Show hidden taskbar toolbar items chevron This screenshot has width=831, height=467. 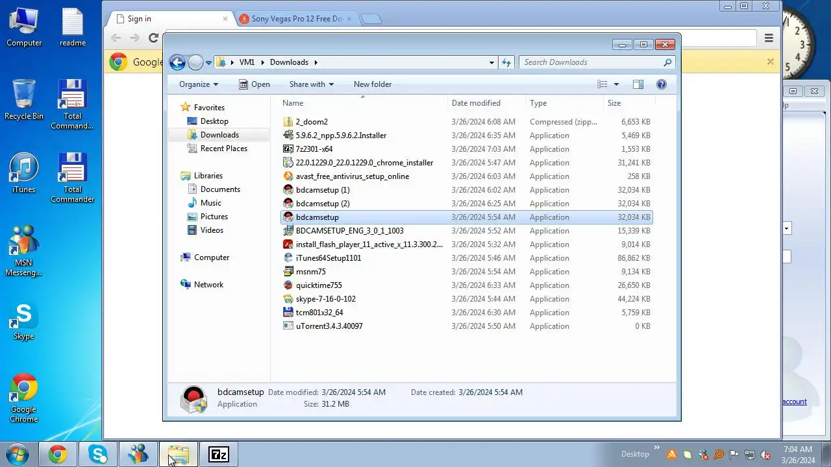coord(656,448)
